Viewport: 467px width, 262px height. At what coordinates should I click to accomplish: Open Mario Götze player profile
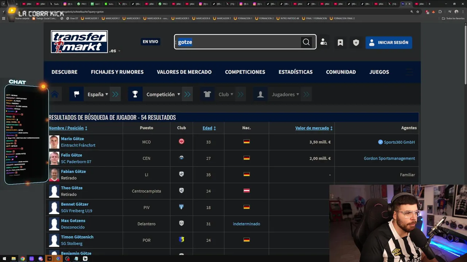(x=72, y=139)
